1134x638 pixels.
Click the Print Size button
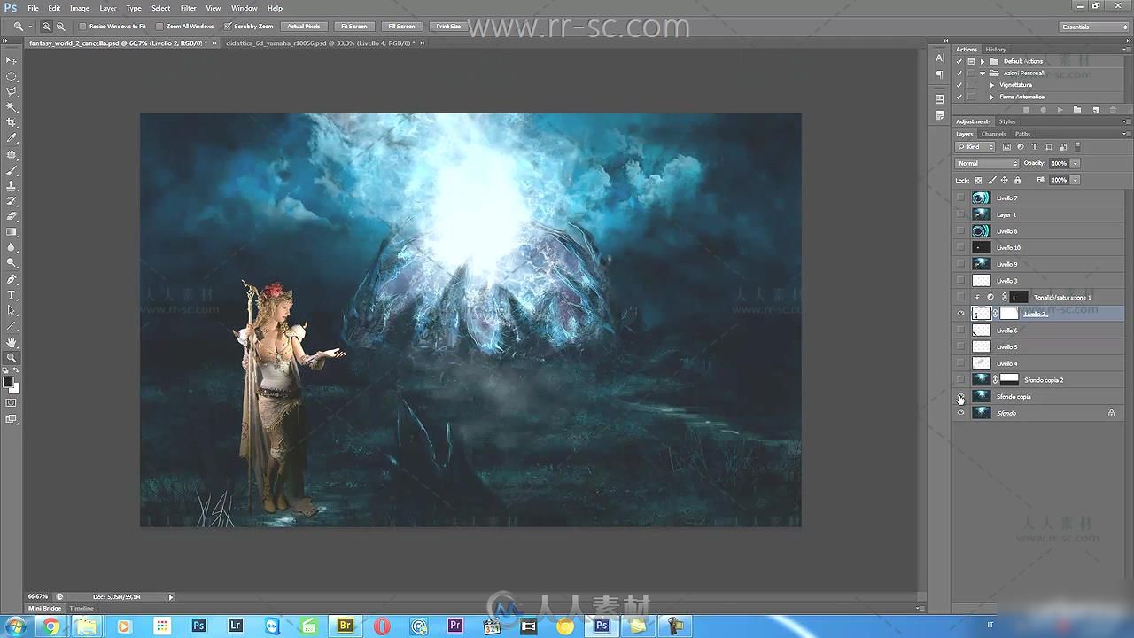point(449,27)
